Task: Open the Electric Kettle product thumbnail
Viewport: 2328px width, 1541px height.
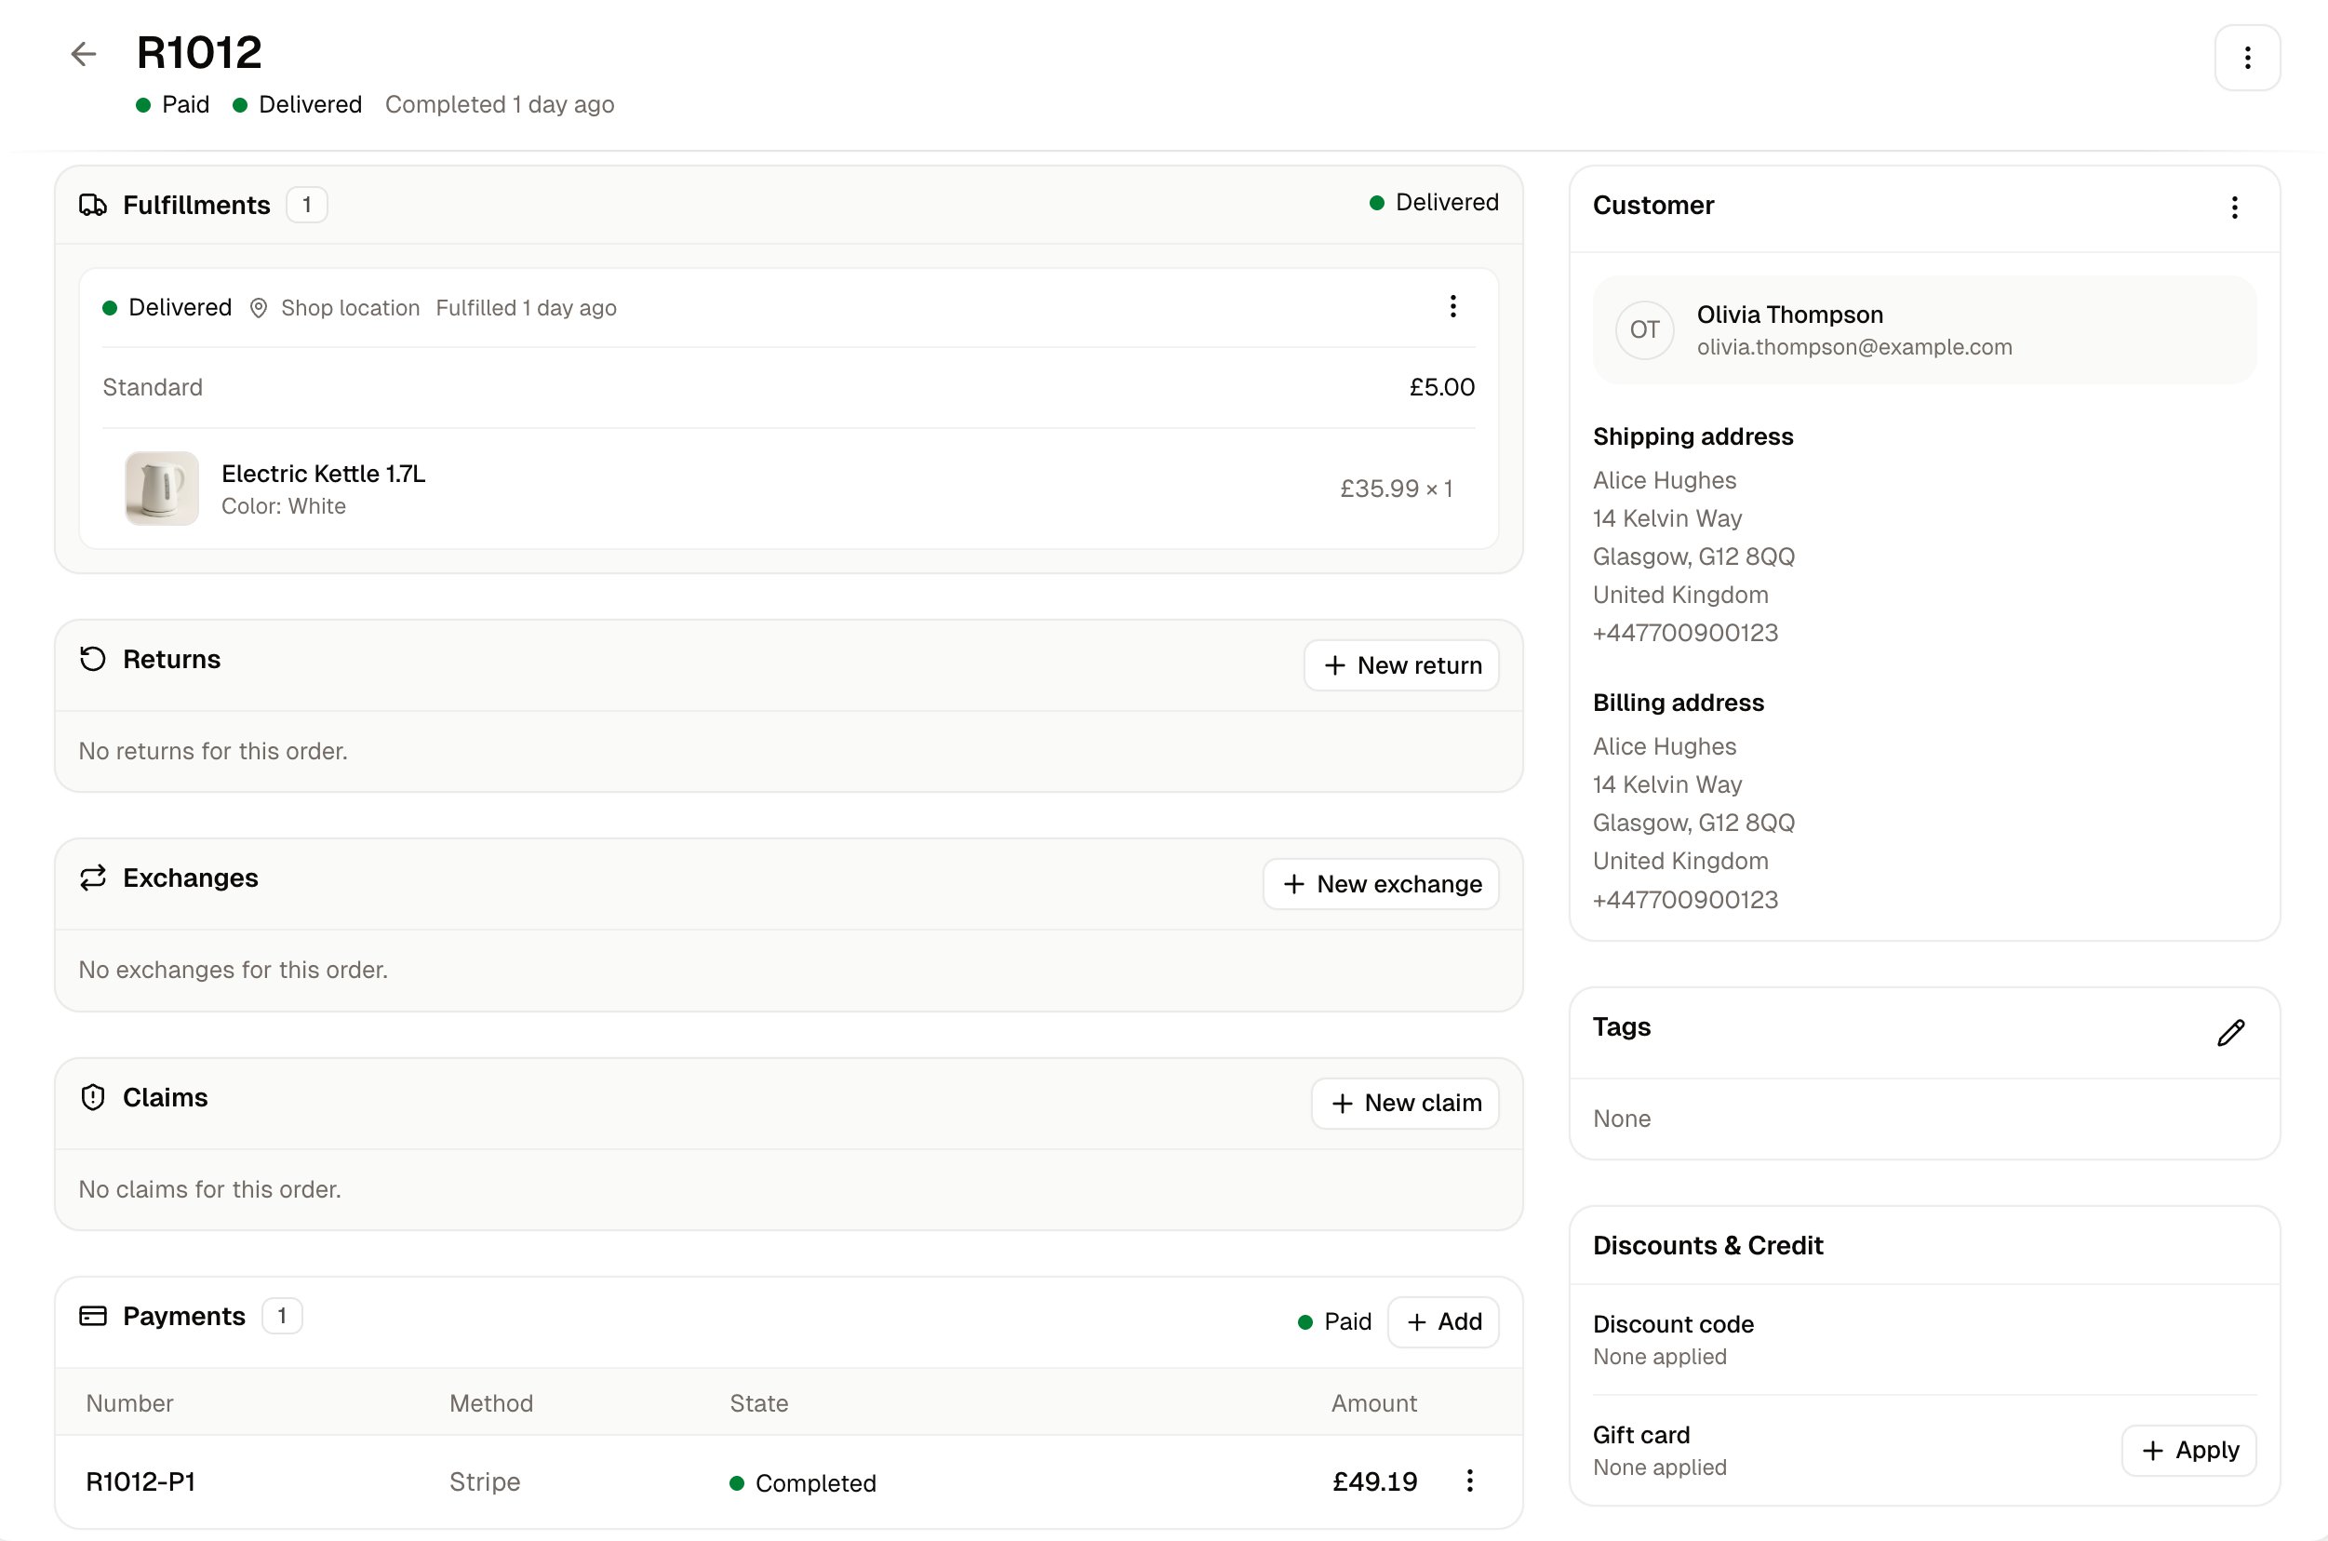Action: pyautogui.click(x=162, y=489)
